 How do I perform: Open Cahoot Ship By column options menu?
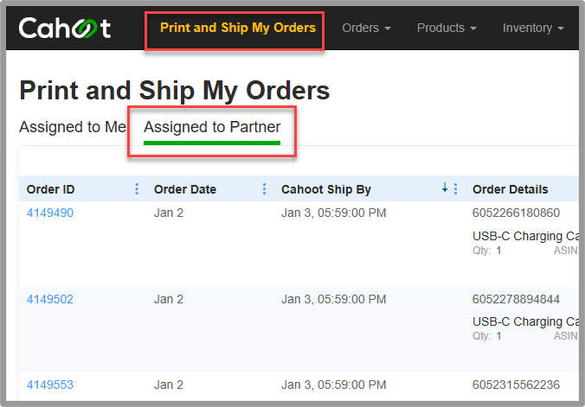pyautogui.click(x=455, y=189)
